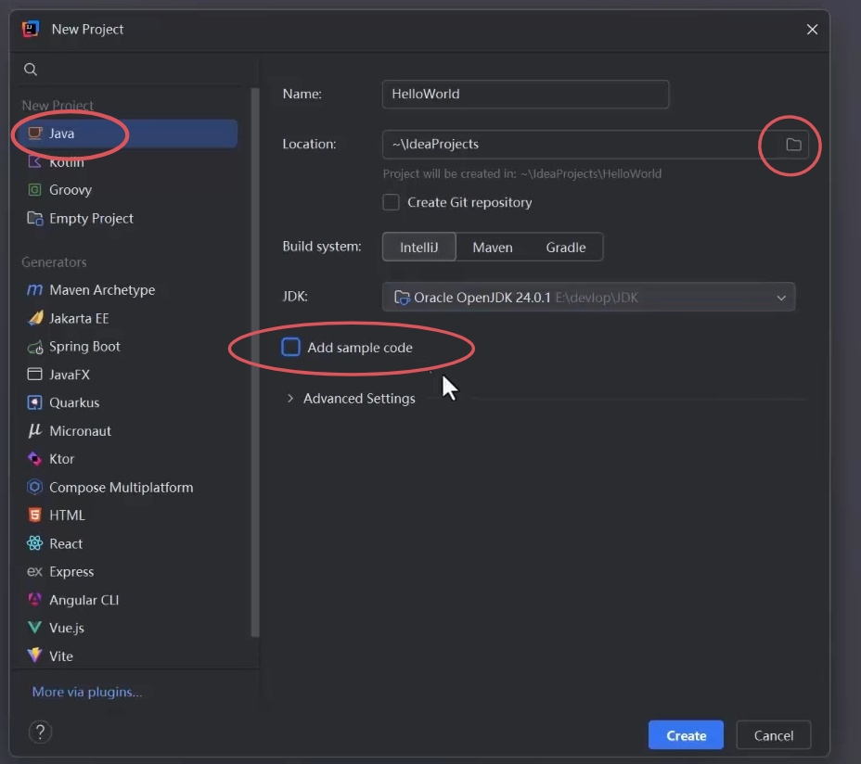861x764 pixels.
Task: Select the Java coffee cup icon
Action: tap(35, 133)
